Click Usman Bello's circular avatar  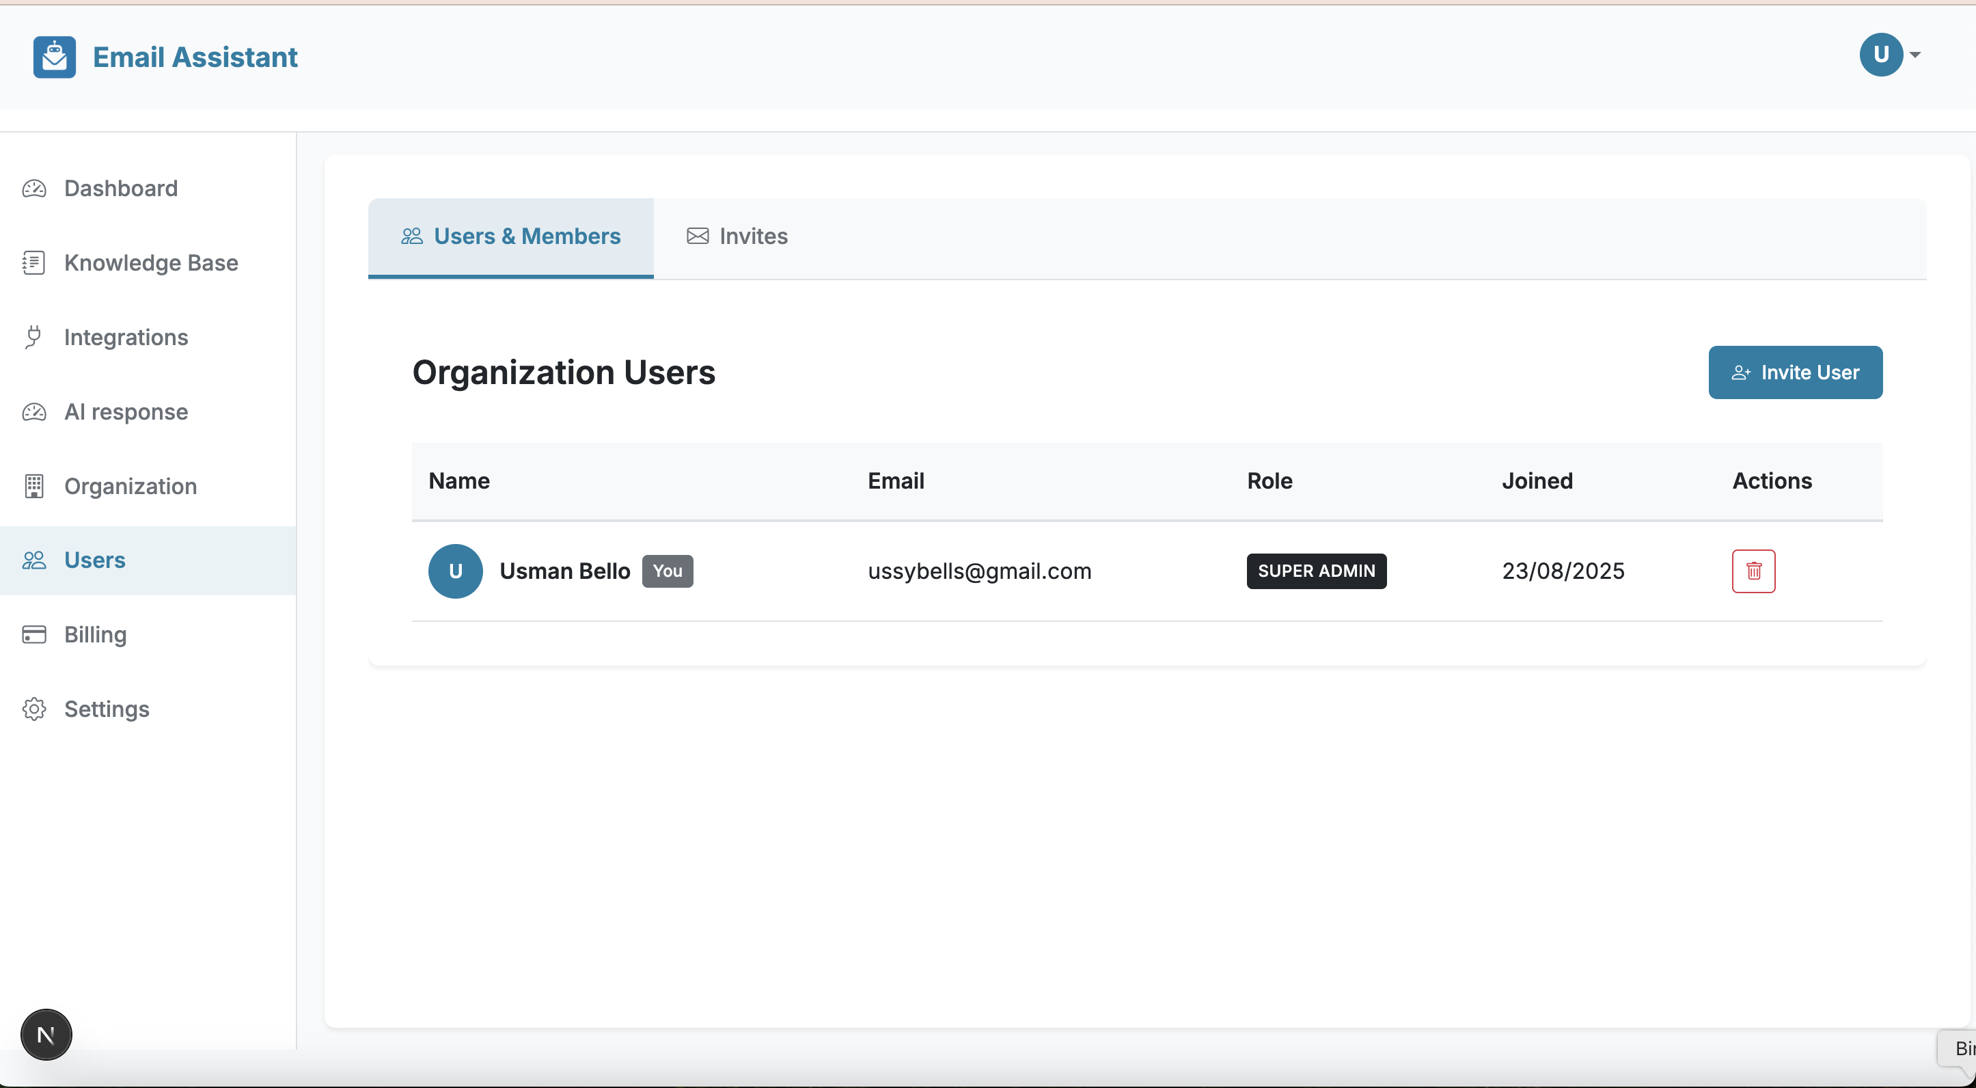[455, 571]
